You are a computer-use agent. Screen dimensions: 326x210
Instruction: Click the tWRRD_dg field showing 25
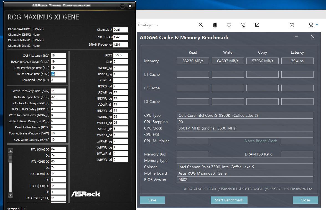pos(121,123)
